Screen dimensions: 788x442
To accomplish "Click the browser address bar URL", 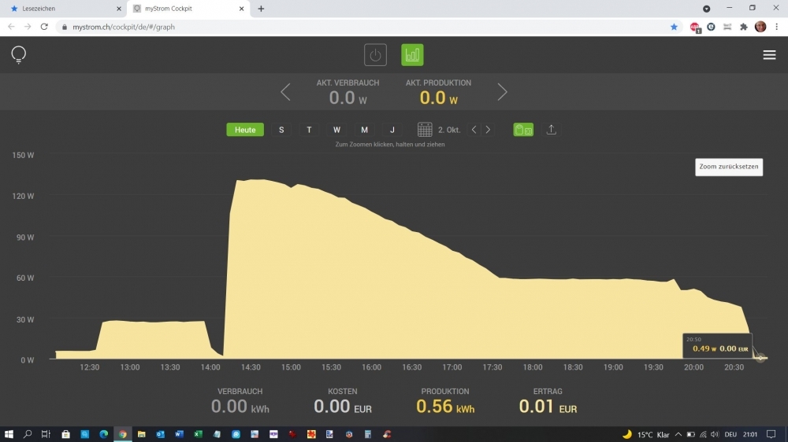I will point(124,27).
